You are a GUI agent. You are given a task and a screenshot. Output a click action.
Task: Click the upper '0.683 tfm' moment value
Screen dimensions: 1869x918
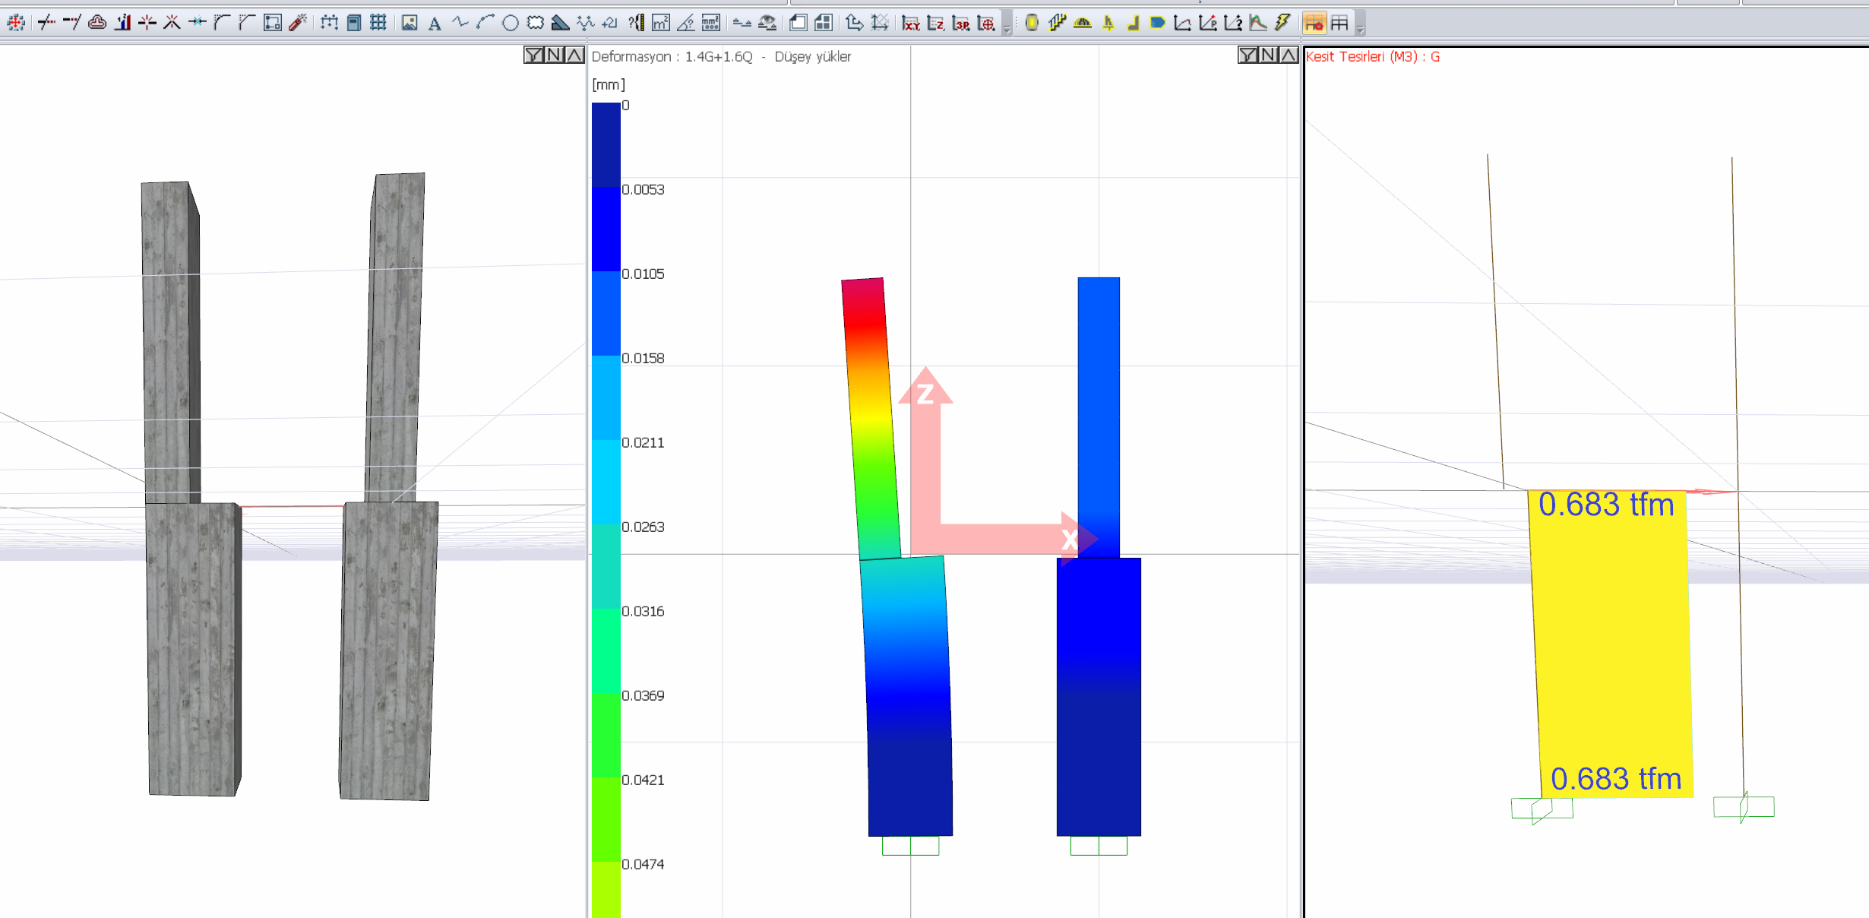pos(1606,505)
